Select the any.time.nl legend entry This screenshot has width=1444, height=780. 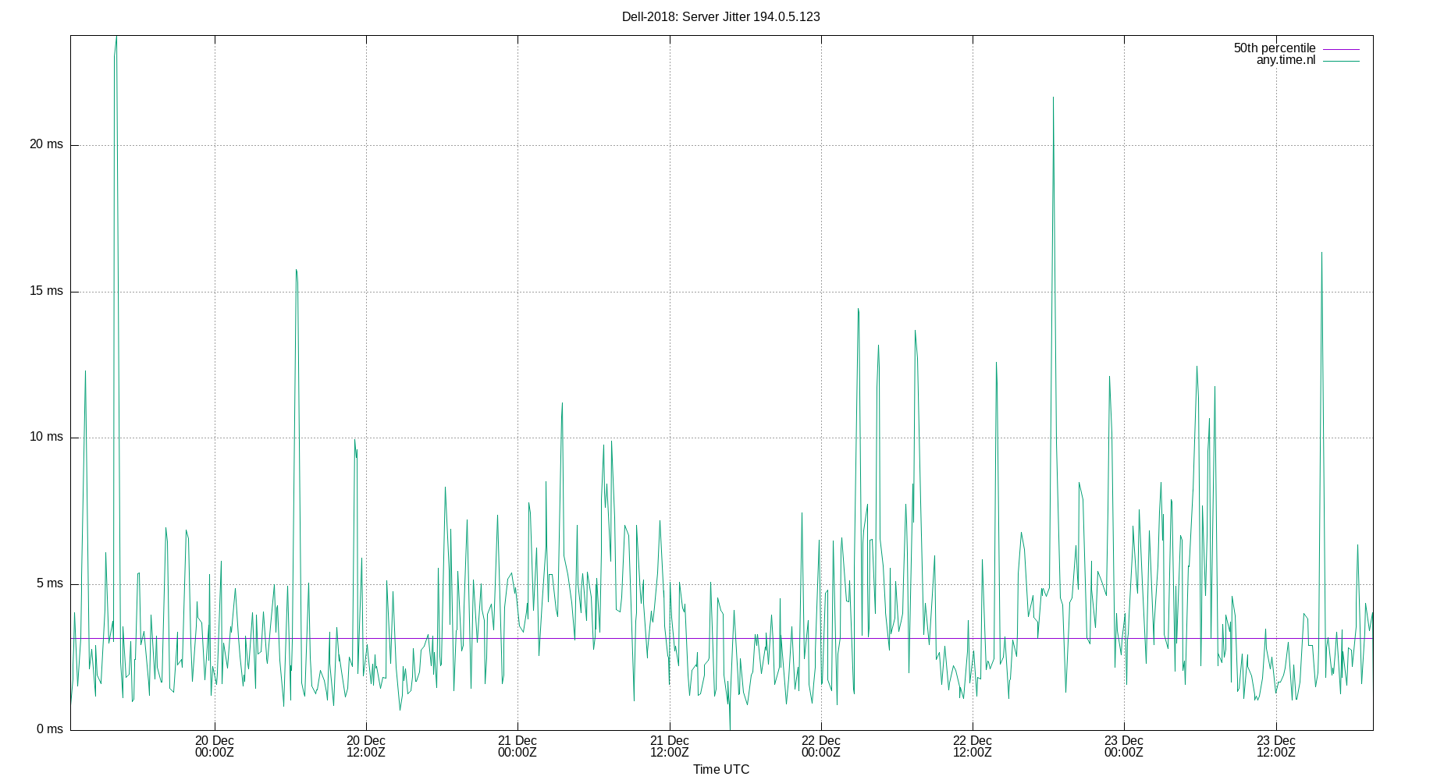click(1285, 59)
